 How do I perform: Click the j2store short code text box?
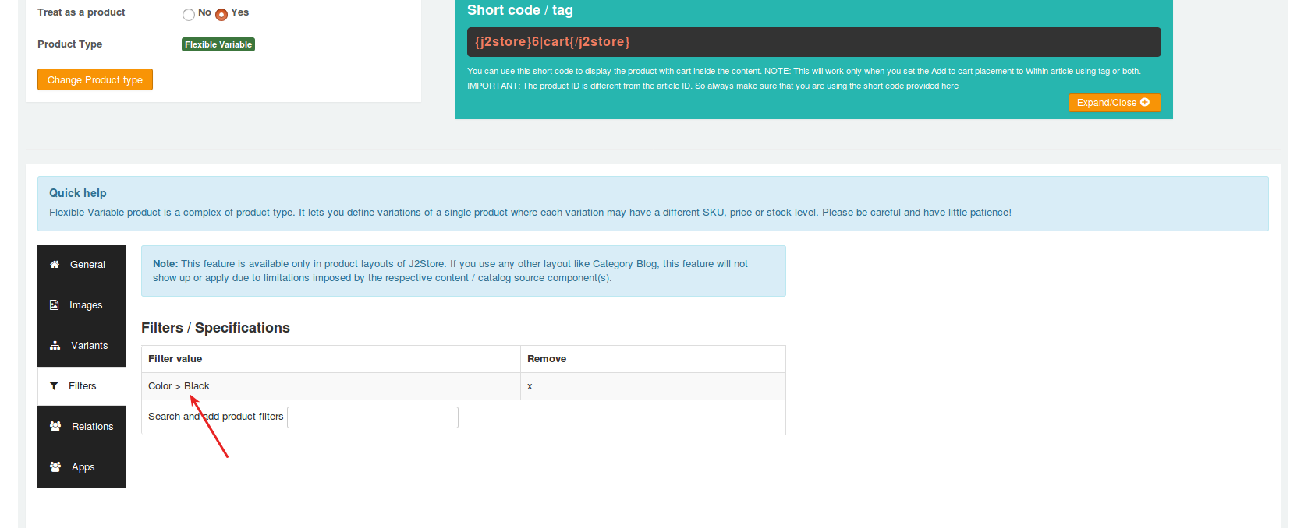point(813,42)
